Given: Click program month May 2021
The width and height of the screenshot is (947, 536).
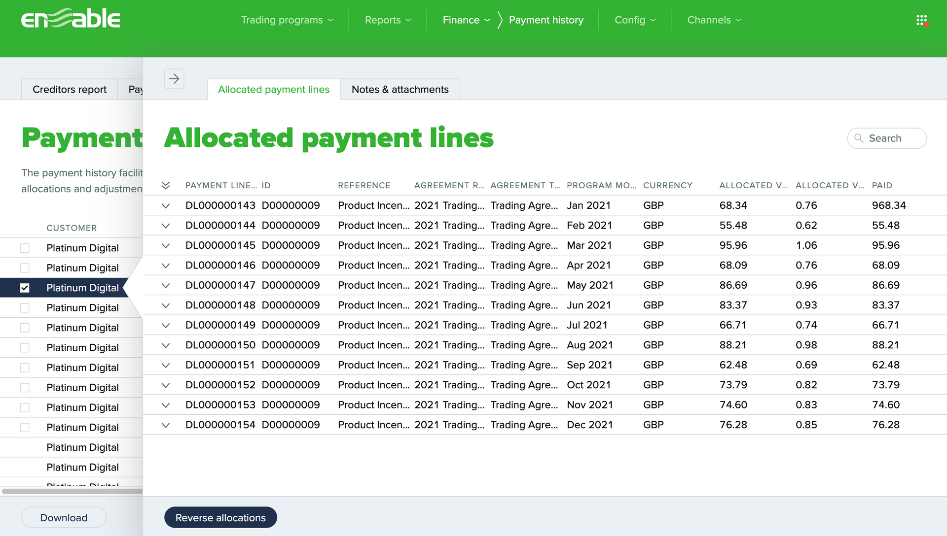Looking at the screenshot, I should tap(590, 285).
